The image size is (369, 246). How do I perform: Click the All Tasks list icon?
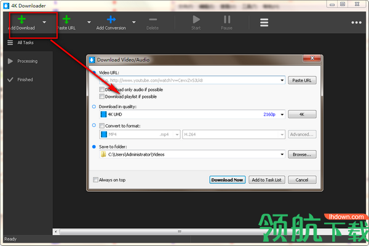[x=10, y=42]
